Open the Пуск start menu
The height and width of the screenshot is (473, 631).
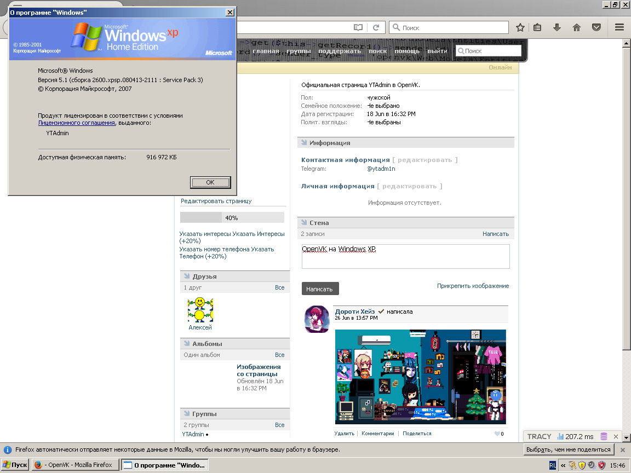tap(15, 465)
